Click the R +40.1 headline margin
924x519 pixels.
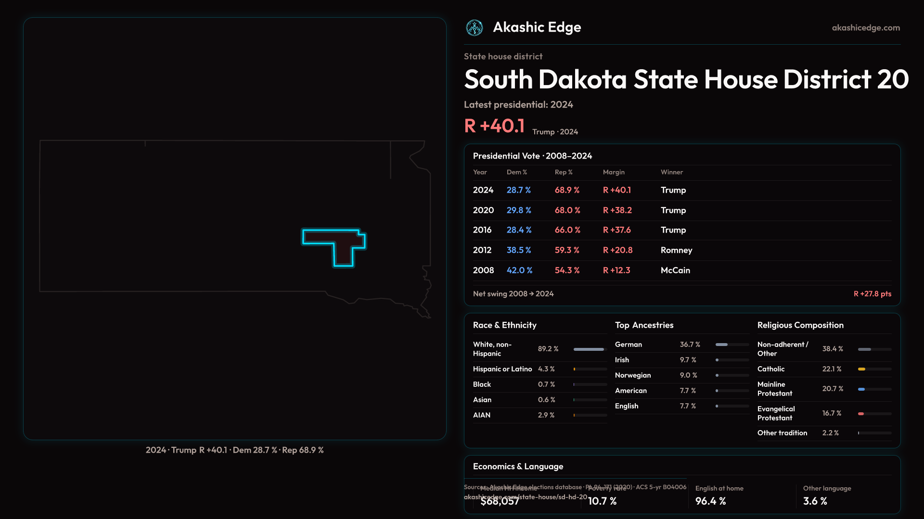(494, 126)
